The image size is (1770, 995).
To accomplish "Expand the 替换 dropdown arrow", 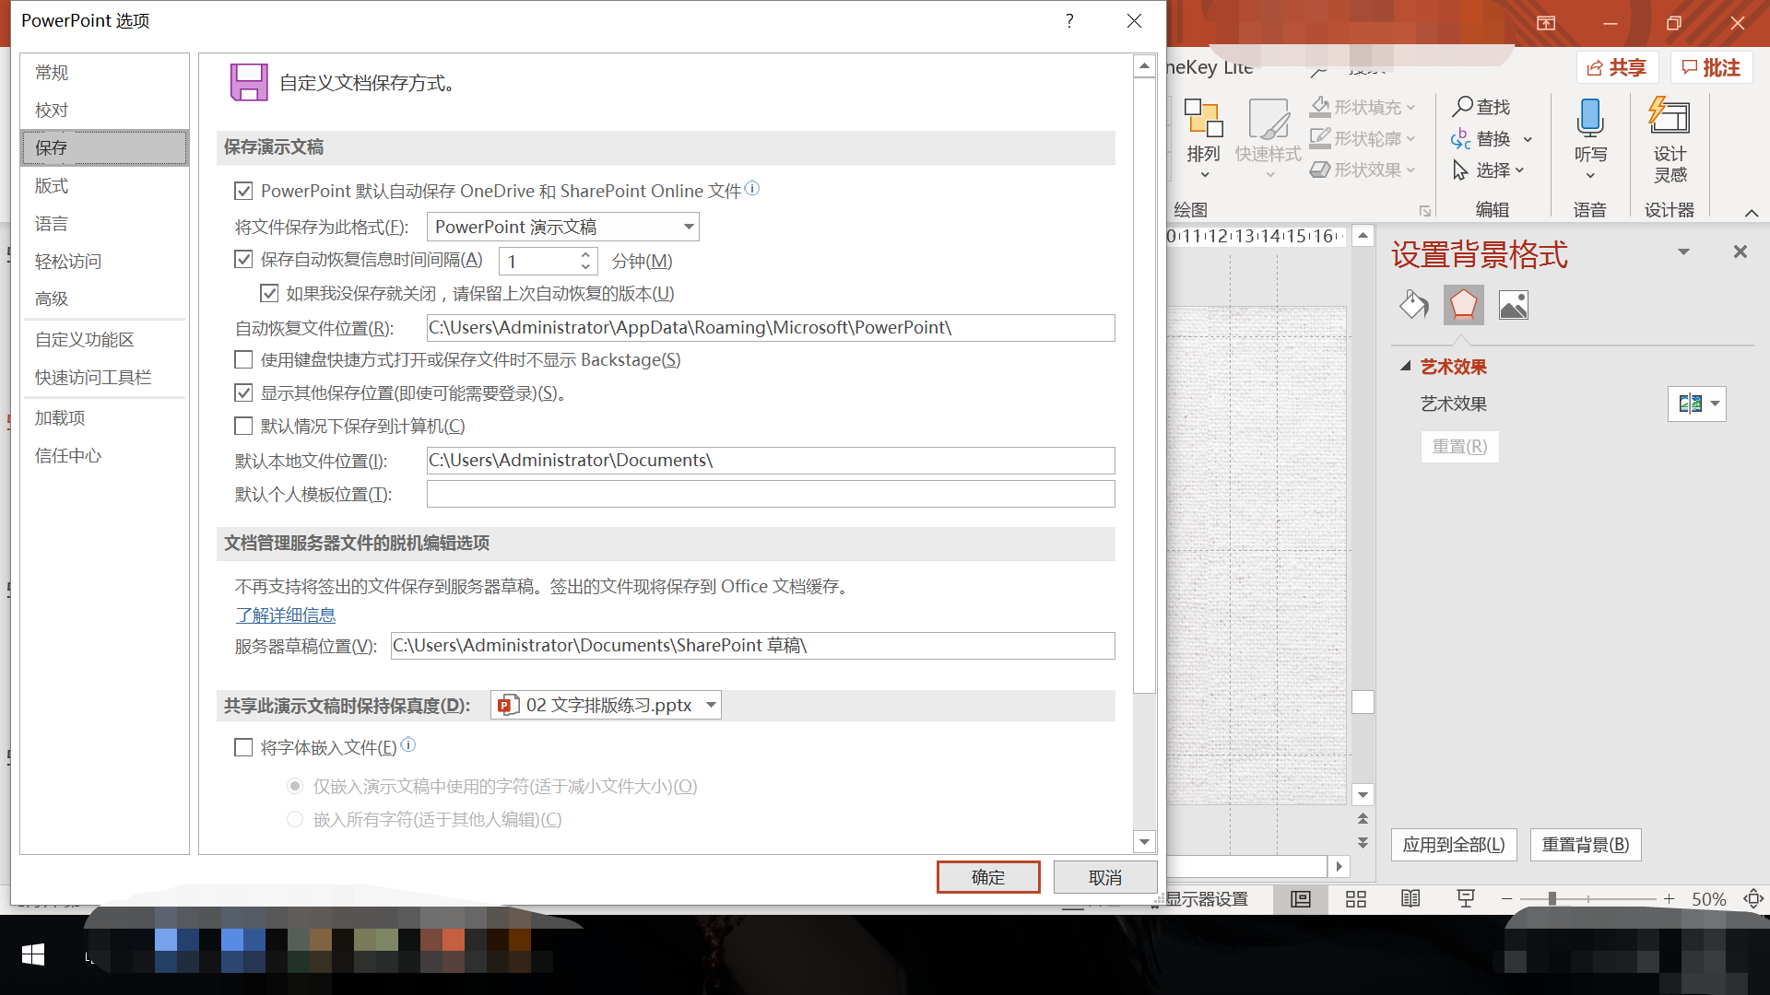I will (1528, 140).
